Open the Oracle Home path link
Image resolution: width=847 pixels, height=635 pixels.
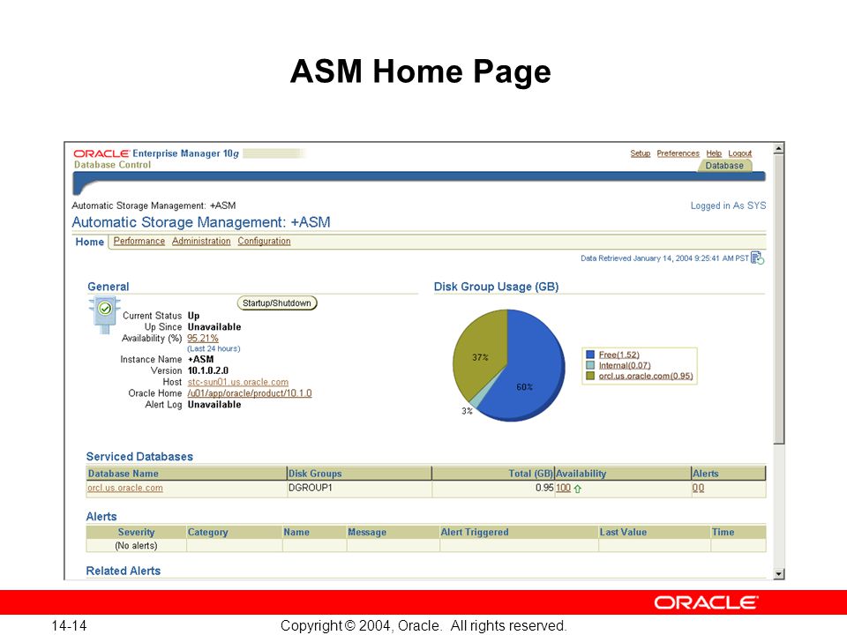(249, 393)
